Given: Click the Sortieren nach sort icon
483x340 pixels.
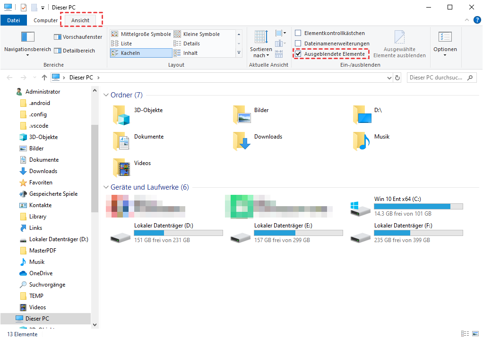Looking at the screenshot, I should pos(261,37).
